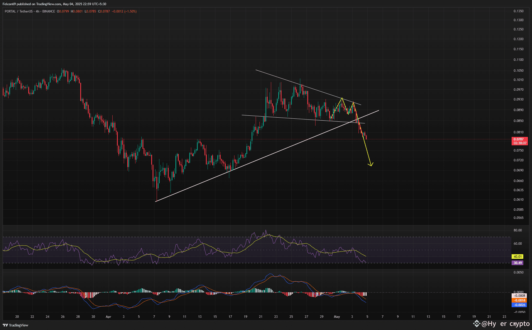
Task: Click the TradingView logo at bottom left
Action: tap(16, 325)
